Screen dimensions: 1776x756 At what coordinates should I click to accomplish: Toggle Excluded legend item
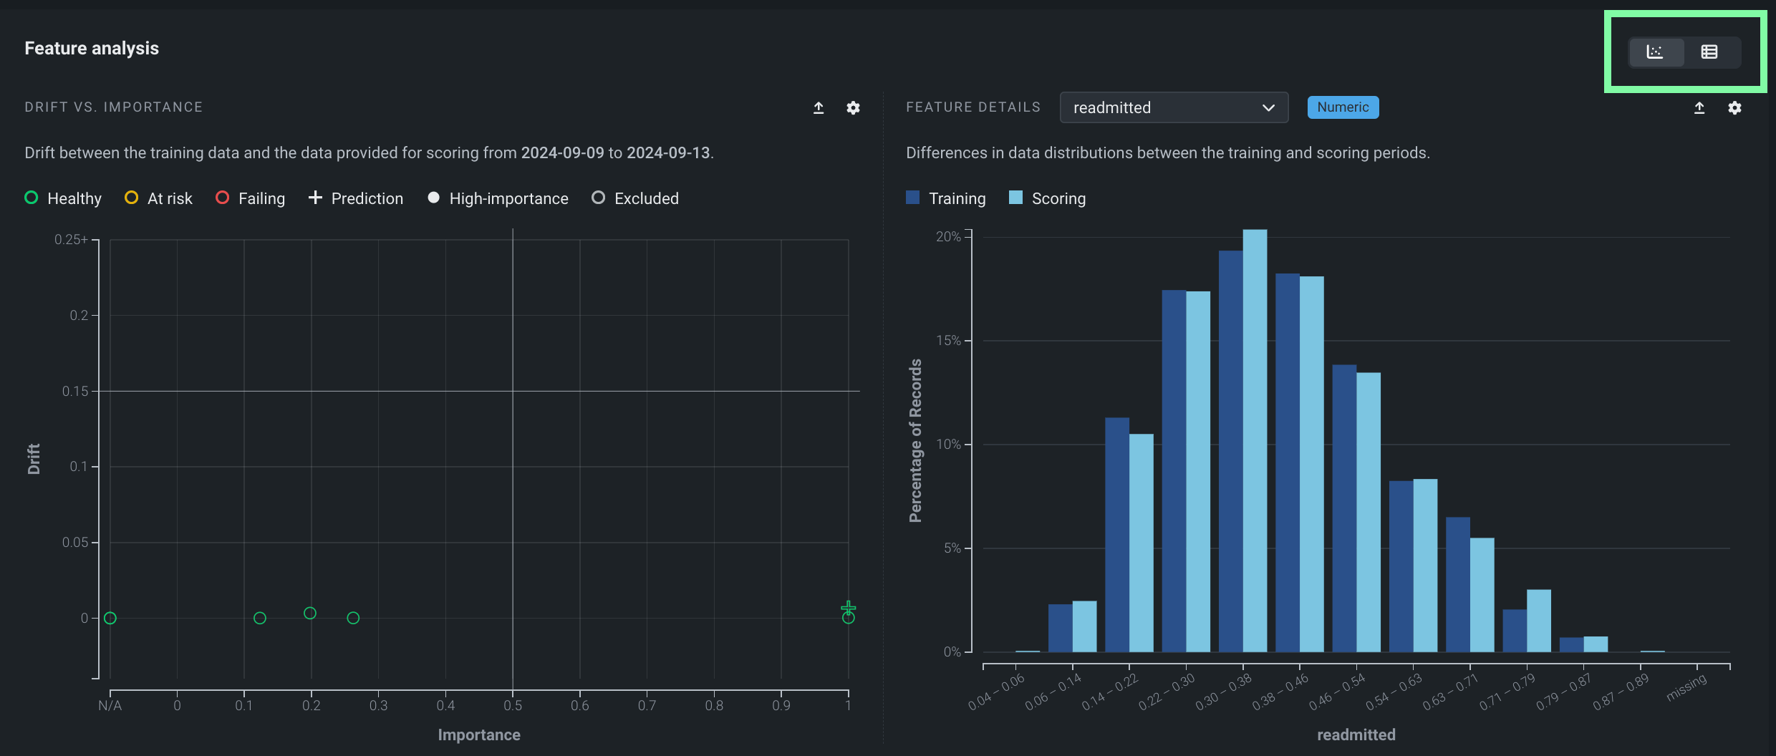pos(635,198)
